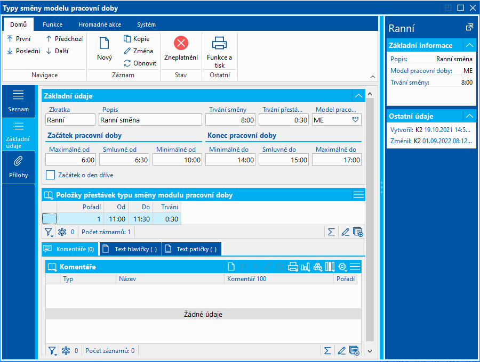Open Přílohy attachments in sidebar
The image size is (480, 362).
point(18,167)
